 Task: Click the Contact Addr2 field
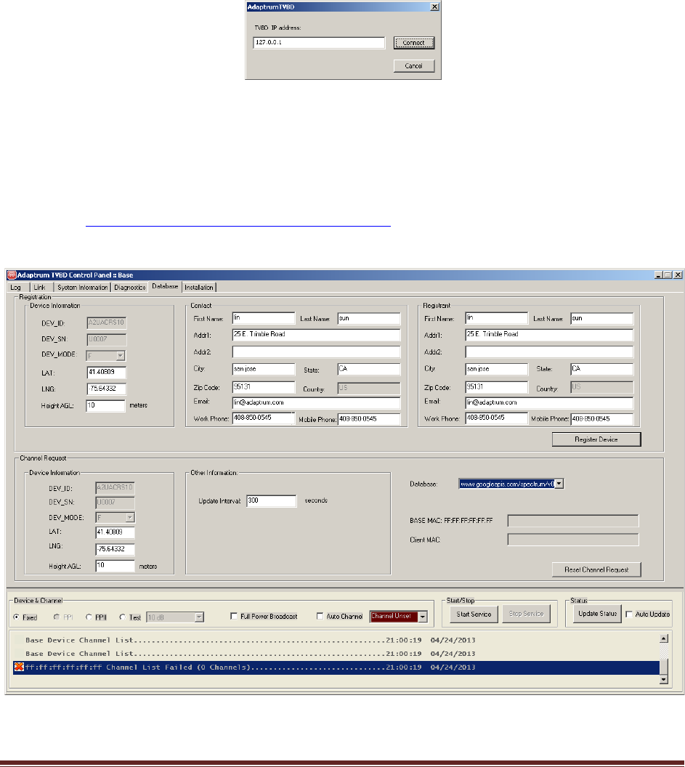(316, 352)
